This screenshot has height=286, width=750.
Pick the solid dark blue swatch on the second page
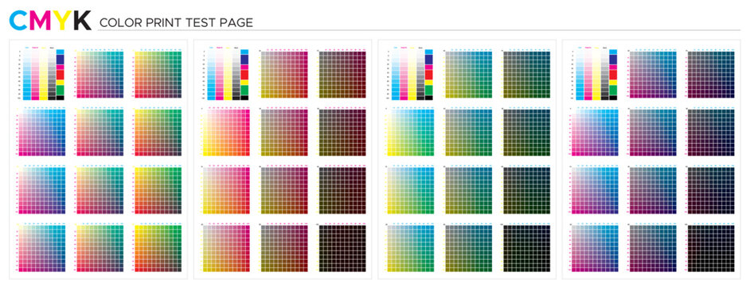tap(244, 60)
